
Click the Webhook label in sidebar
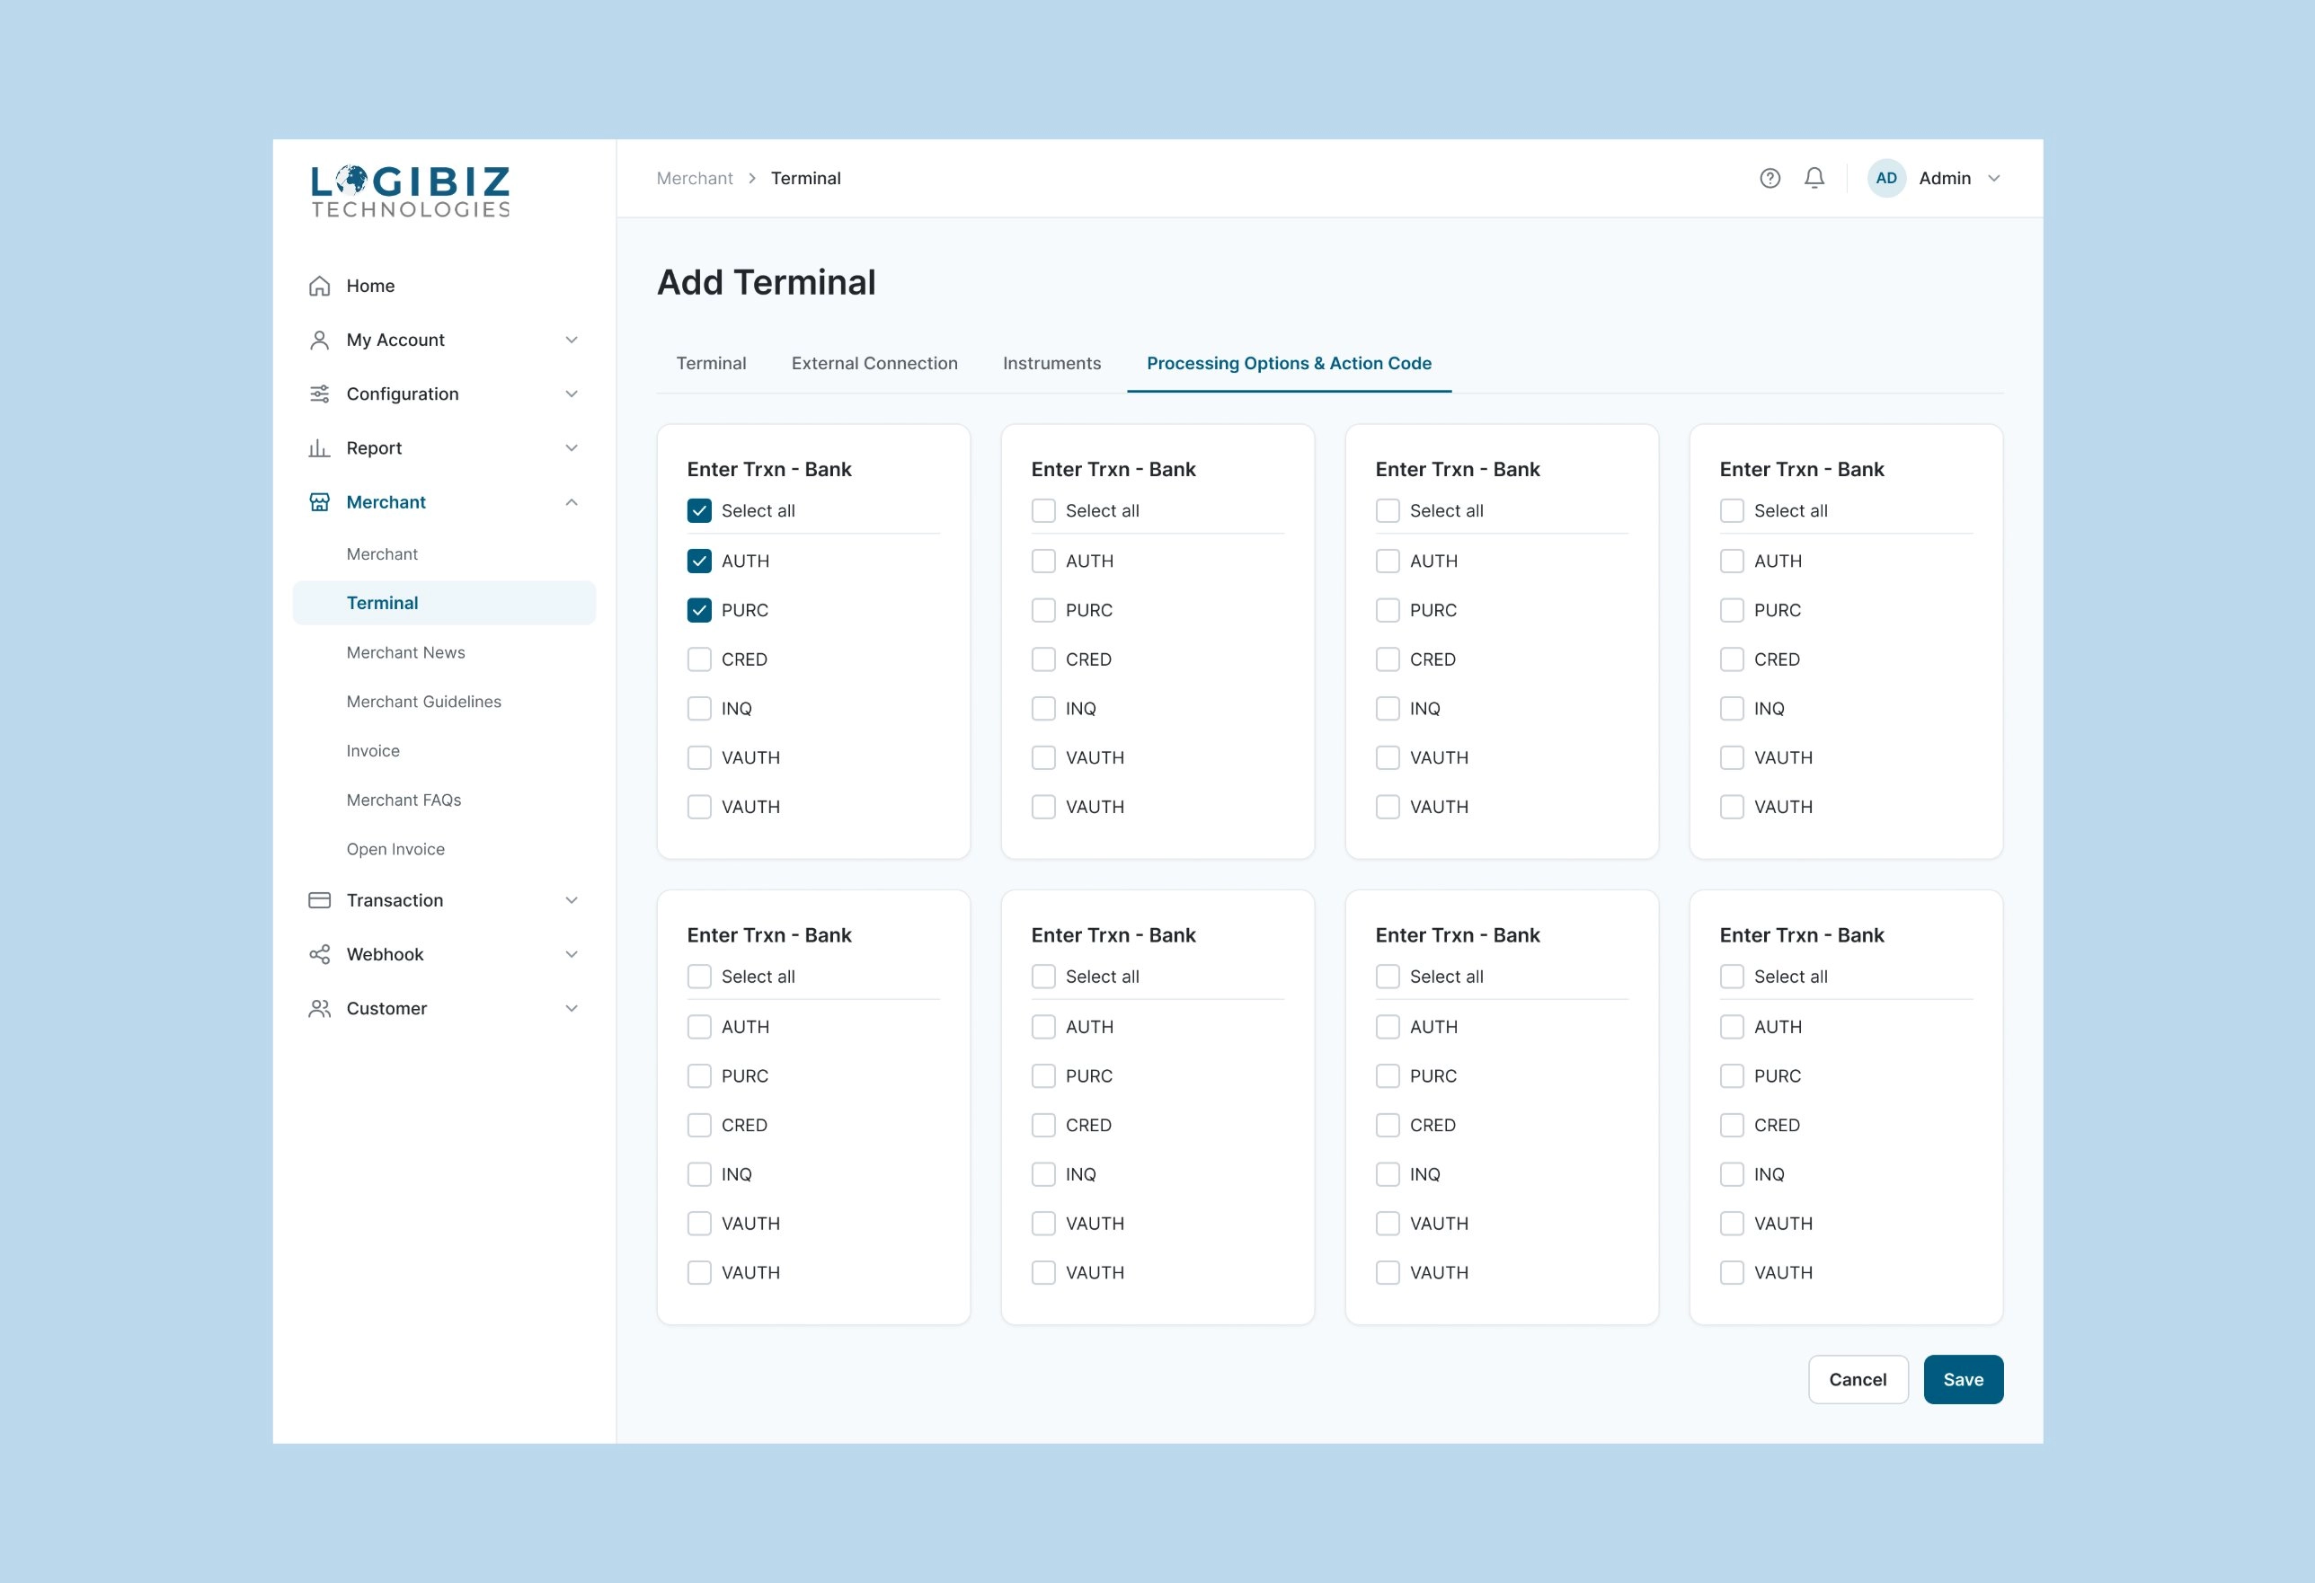[385, 955]
